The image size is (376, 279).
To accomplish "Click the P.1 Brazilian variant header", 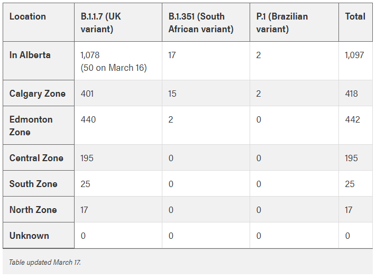I will [281, 23].
